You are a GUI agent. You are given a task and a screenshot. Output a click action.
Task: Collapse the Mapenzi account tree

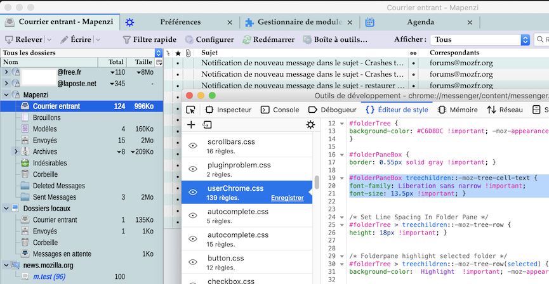click(6, 94)
